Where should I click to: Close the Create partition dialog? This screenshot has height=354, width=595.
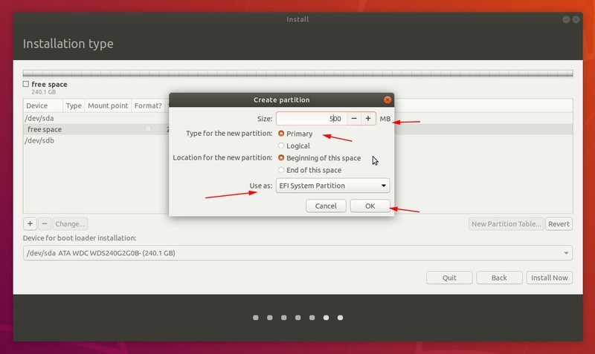(x=387, y=99)
